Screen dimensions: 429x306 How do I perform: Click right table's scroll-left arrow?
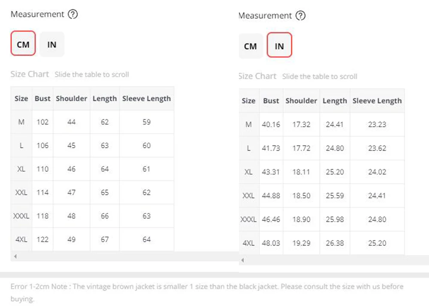pos(243,260)
